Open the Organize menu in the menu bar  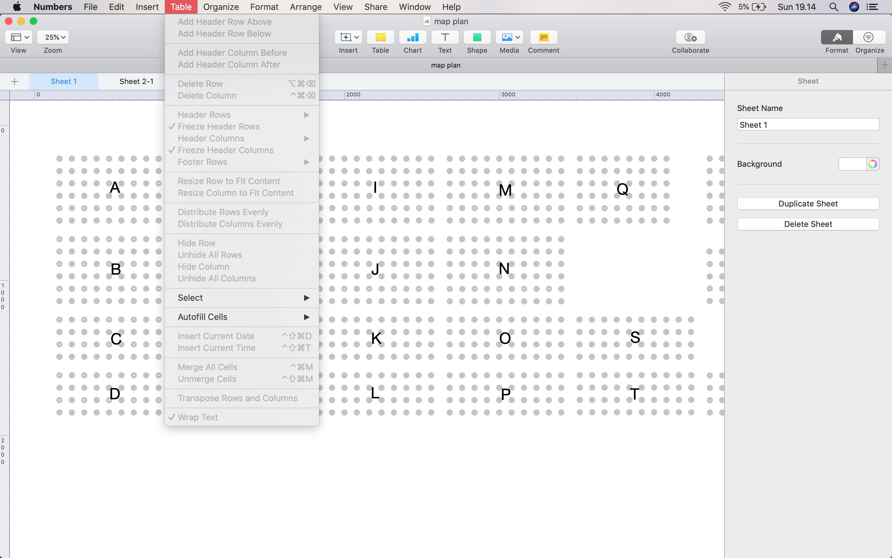point(221,7)
